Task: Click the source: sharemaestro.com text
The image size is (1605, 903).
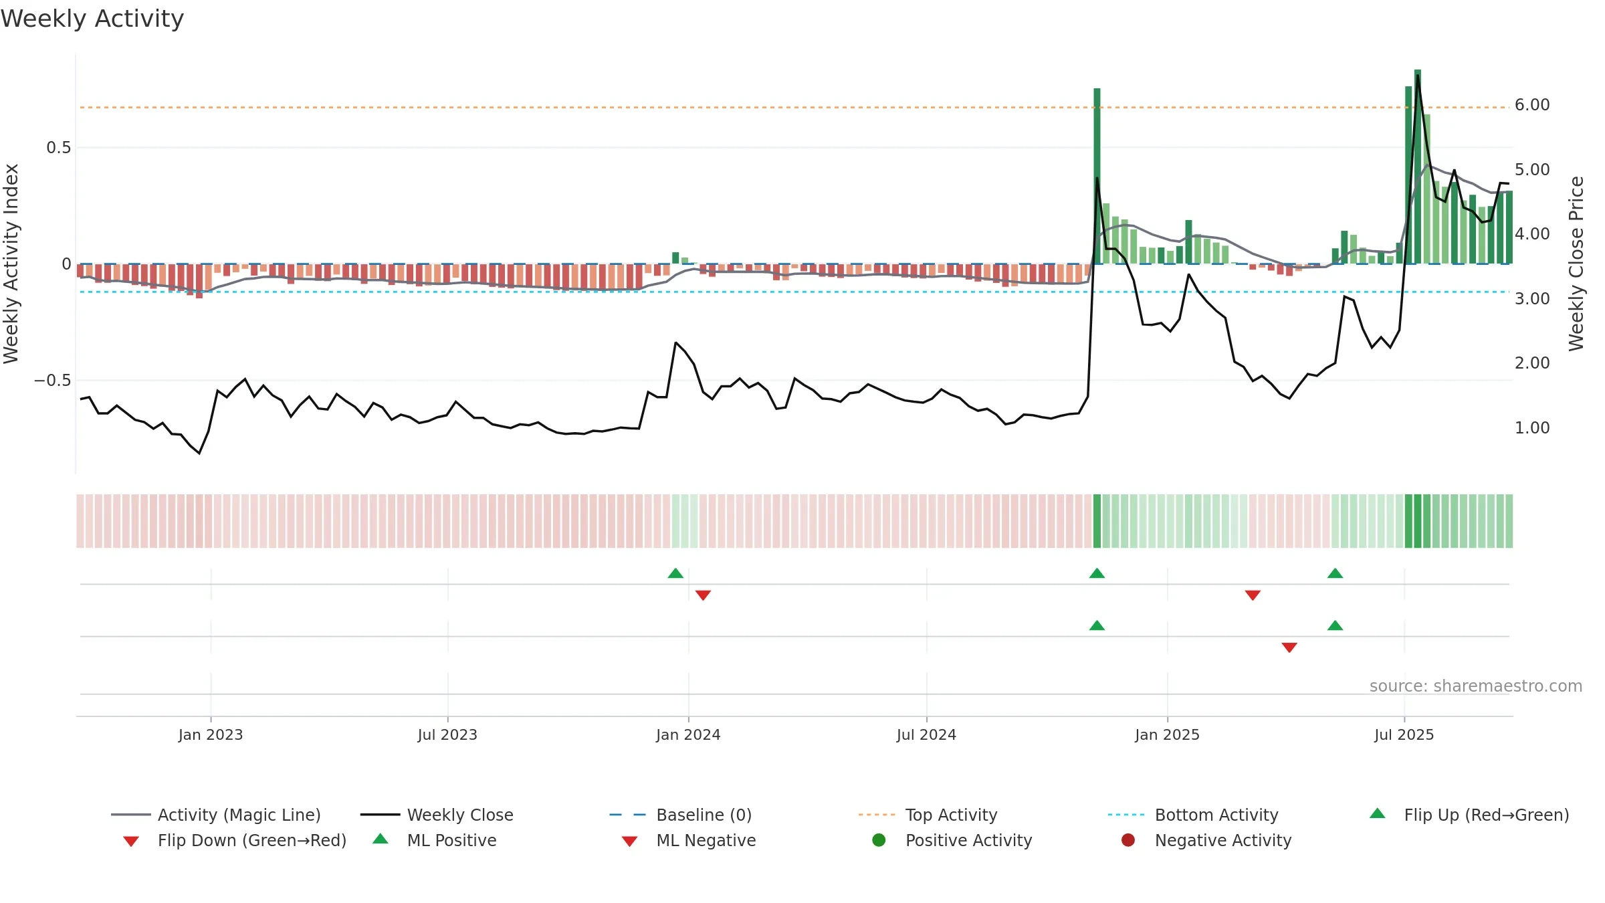Action: [x=1476, y=686]
